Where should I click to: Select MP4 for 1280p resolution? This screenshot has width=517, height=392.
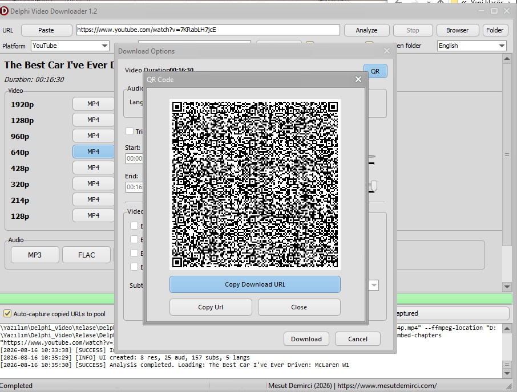pos(94,120)
